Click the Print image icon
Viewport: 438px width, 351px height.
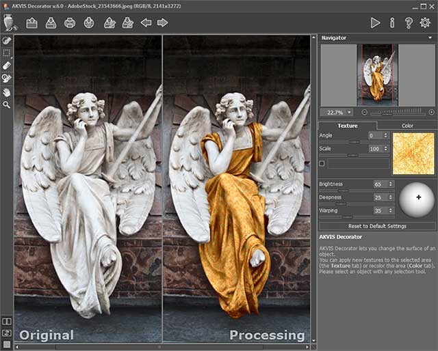(x=70, y=23)
